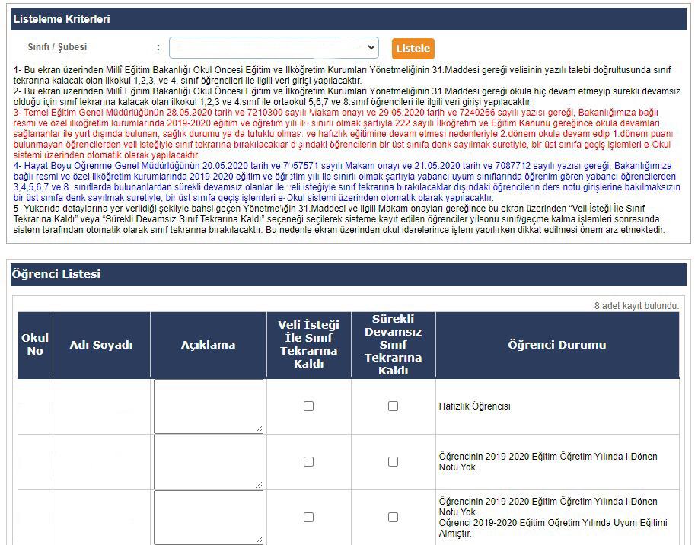Click the Öğrenci Listesi panel title
This screenshot has width=698, height=545.
57,274
